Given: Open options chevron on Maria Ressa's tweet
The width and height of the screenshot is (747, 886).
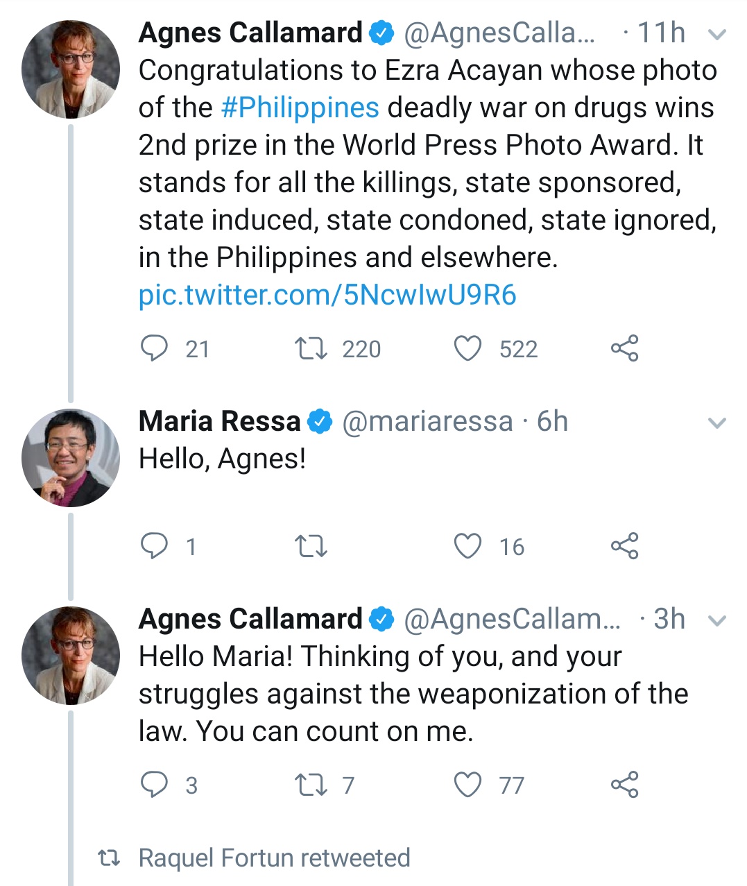Looking at the screenshot, I should (x=718, y=423).
